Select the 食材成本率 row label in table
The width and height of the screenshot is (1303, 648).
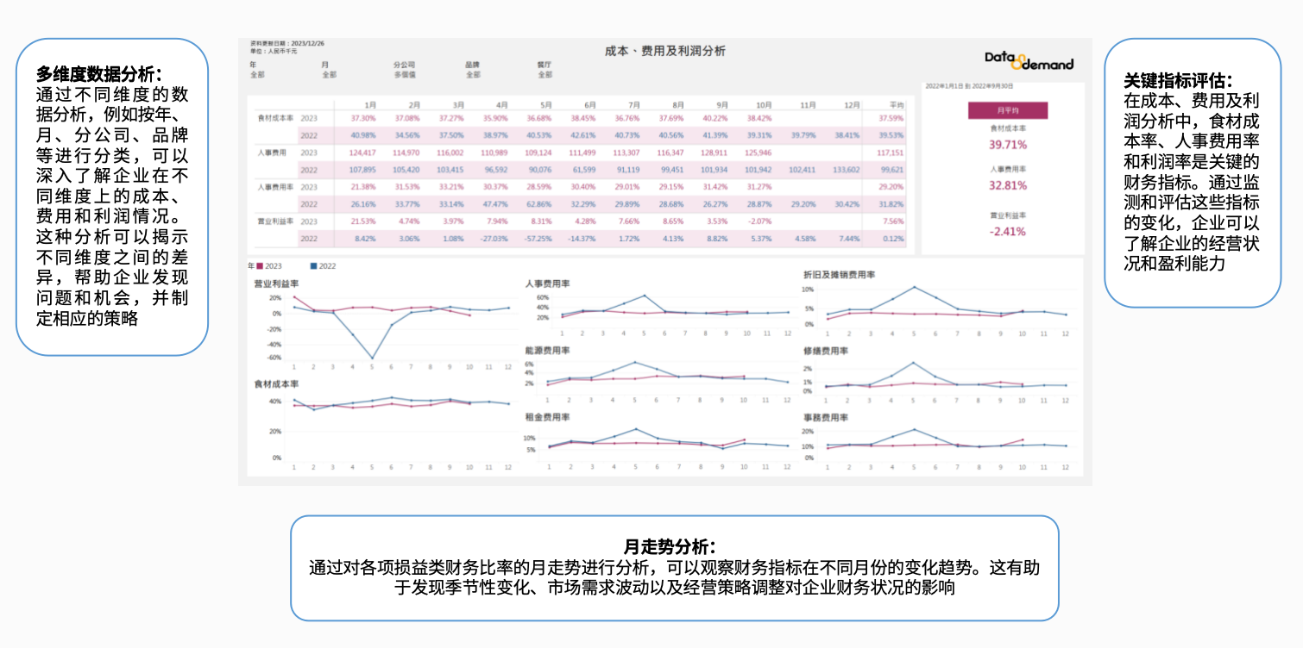pos(275,118)
